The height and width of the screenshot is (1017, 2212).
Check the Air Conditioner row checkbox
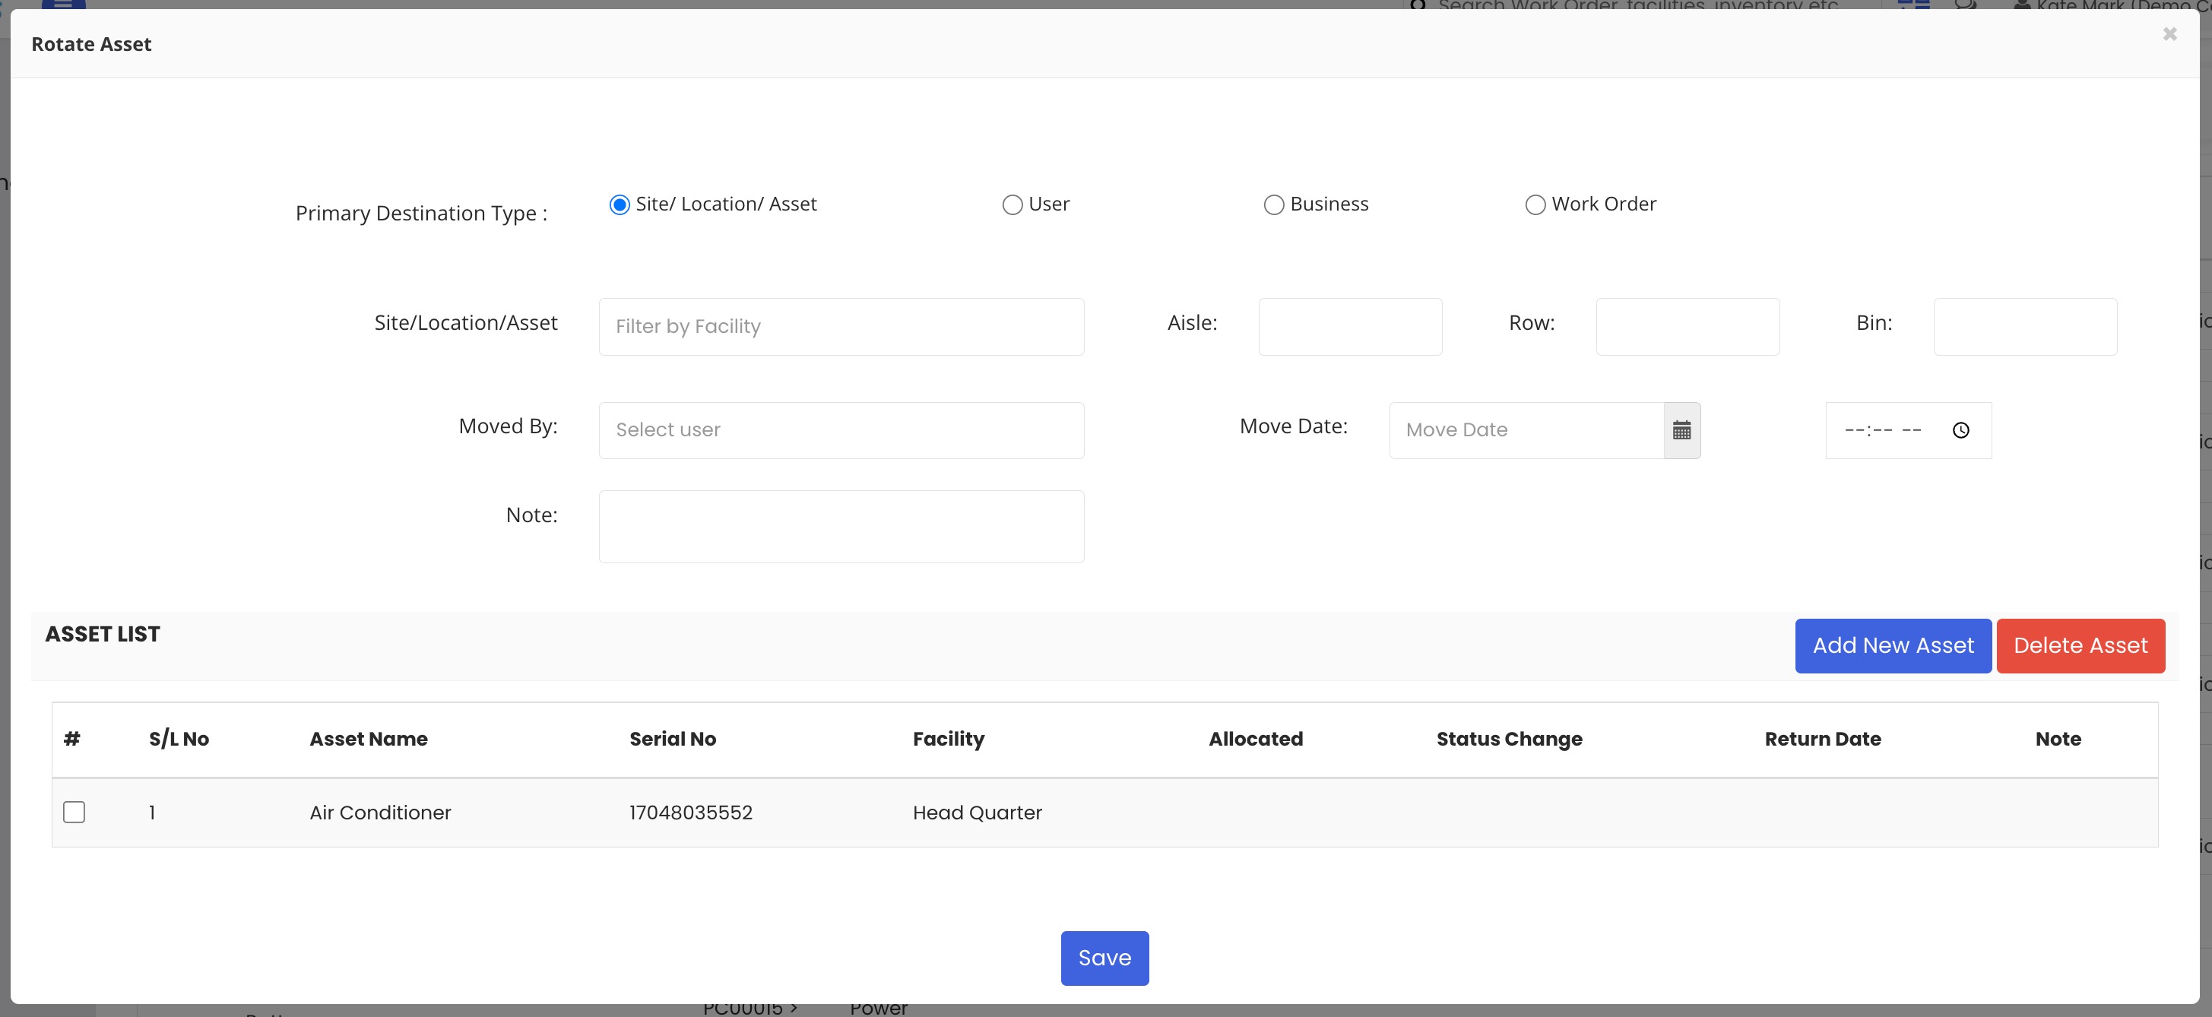(74, 812)
